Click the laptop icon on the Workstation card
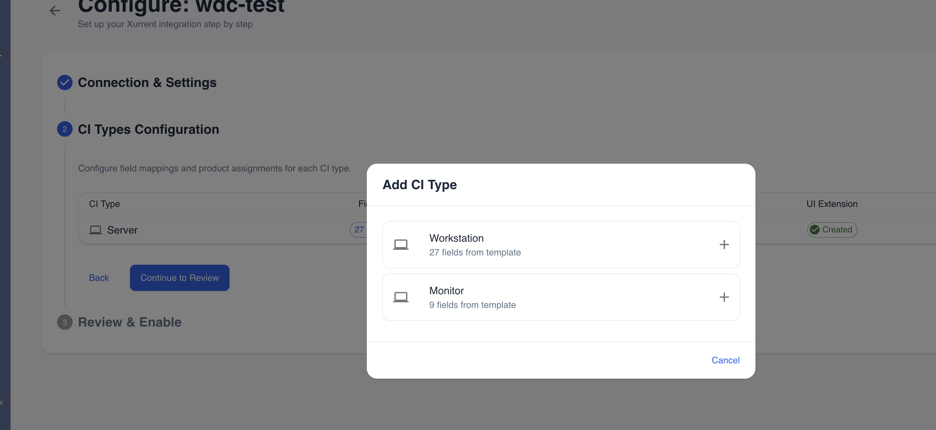This screenshot has width=936, height=430. tap(401, 244)
